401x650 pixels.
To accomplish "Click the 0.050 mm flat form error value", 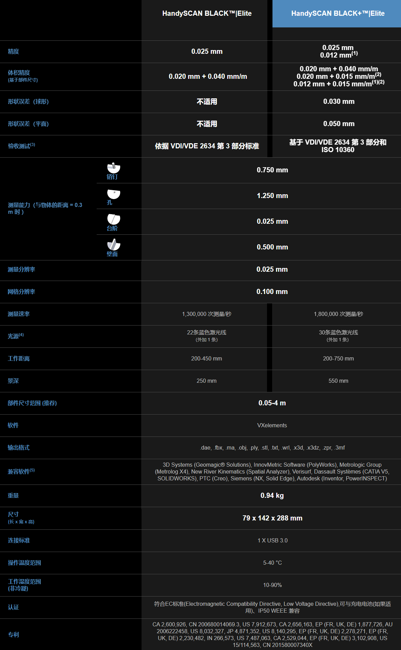I will click(x=339, y=124).
